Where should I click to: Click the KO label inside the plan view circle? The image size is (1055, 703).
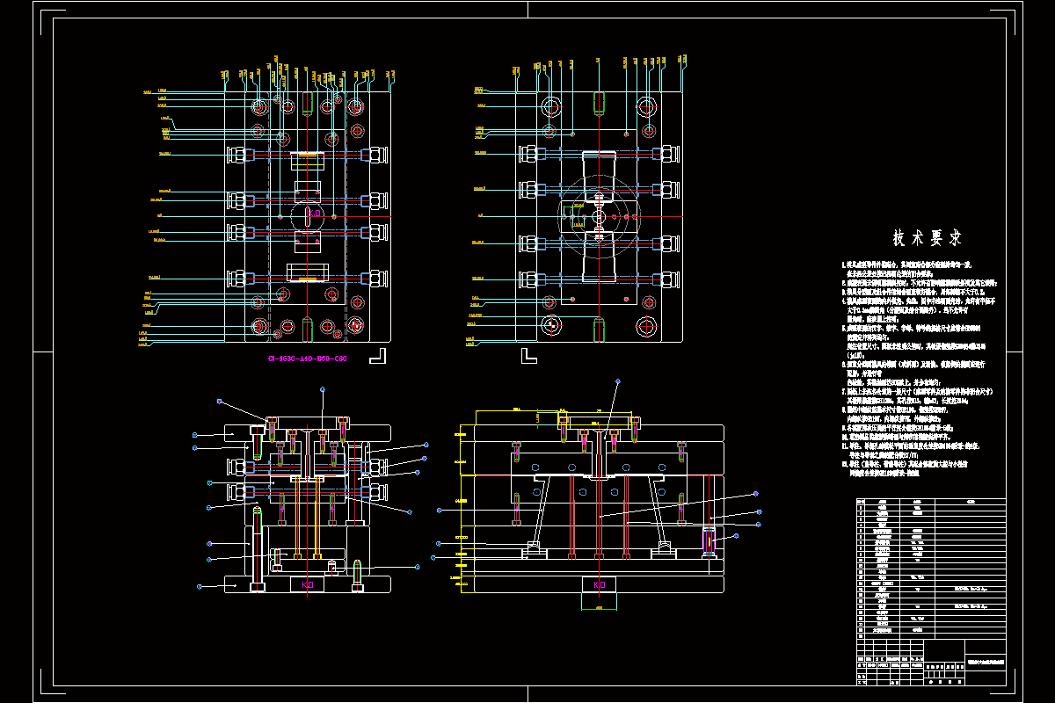point(315,214)
